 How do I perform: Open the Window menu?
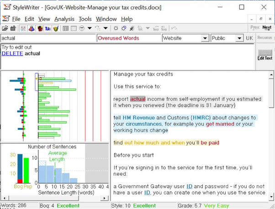pos(106,19)
